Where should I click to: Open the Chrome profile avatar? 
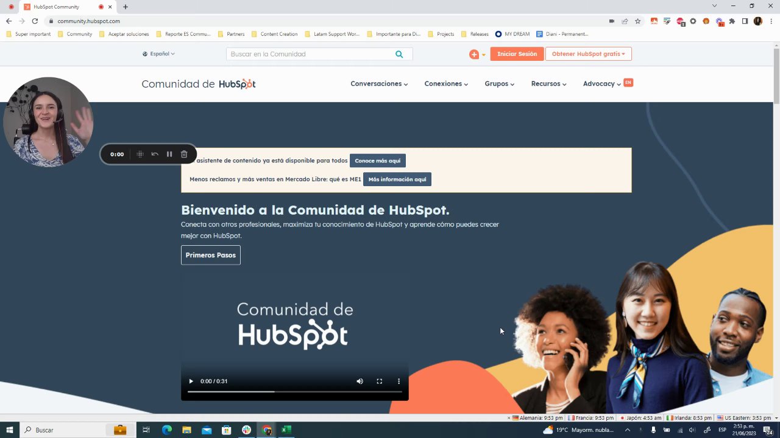pyautogui.click(x=758, y=21)
